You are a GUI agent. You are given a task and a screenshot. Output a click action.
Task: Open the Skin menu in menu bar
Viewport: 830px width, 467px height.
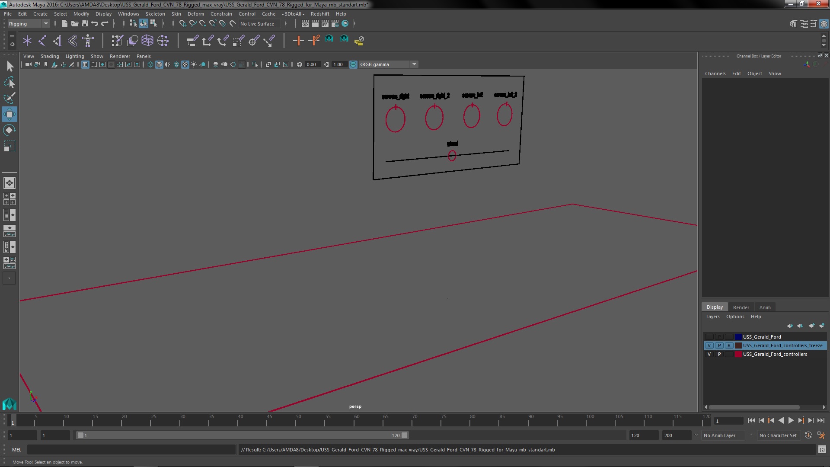[177, 14]
